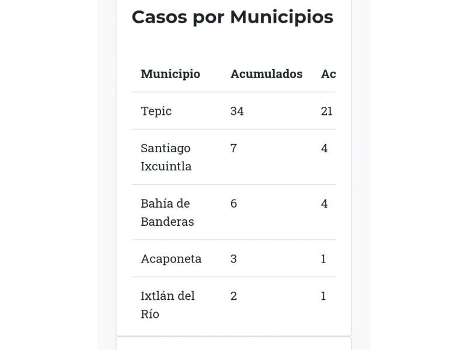Select the Santiago Ixcuintla municipality cell
467x350 pixels.
coord(166,157)
